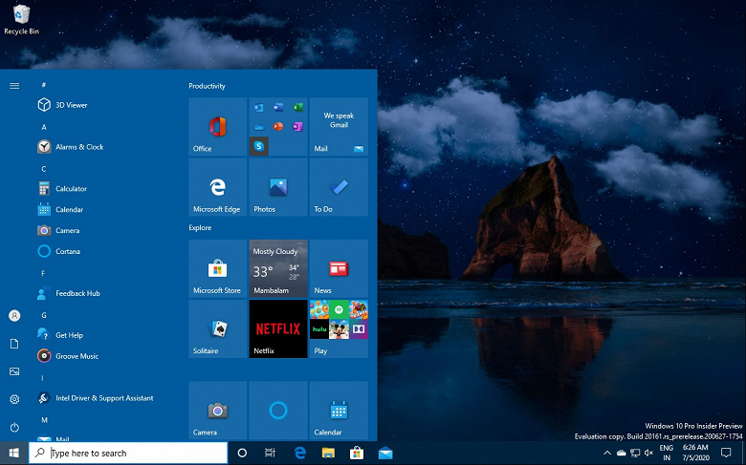Open the Solitaire tile
Viewport: 746px width, 465px height.
point(217,329)
